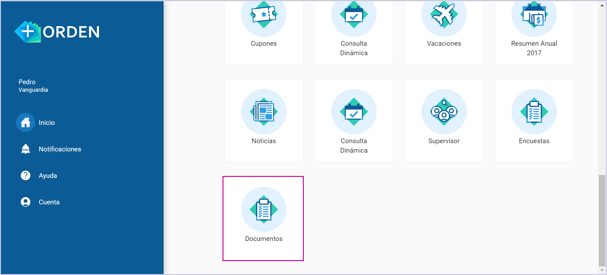This screenshot has width=607, height=275.
Task: Select the Encuestas clipboard icon
Action: click(534, 112)
